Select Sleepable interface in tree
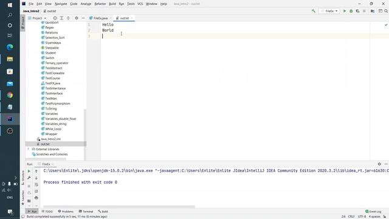 tap(52, 47)
